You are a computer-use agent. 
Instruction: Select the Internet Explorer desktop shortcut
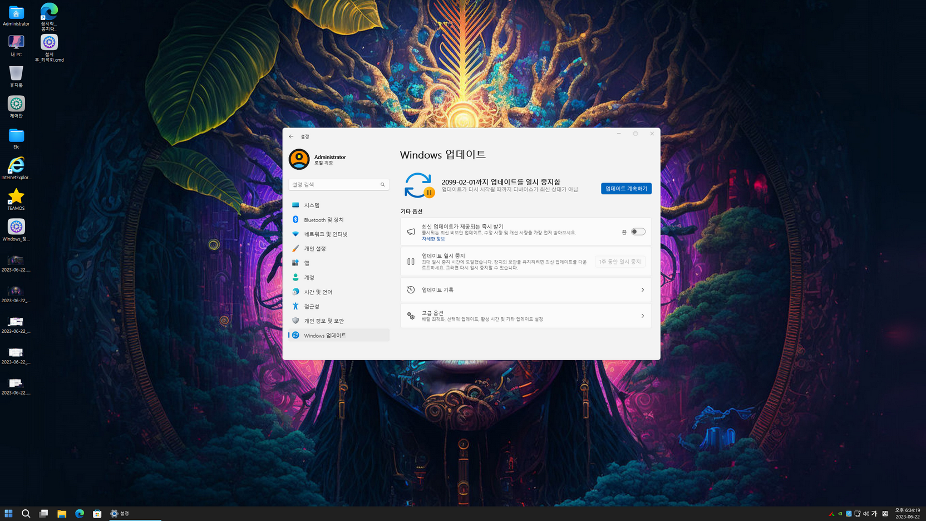[16, 169]
